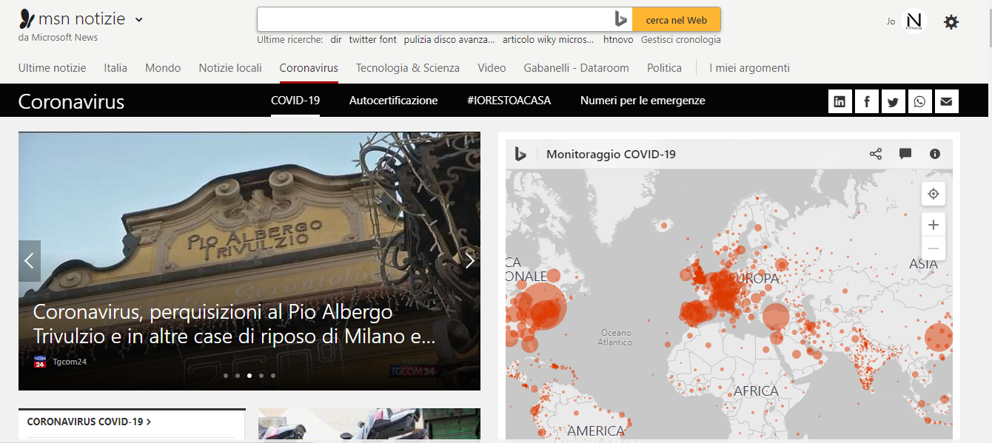Switch to the Autocertificazione tab
The image size is (992, 443).
[393, 100]
